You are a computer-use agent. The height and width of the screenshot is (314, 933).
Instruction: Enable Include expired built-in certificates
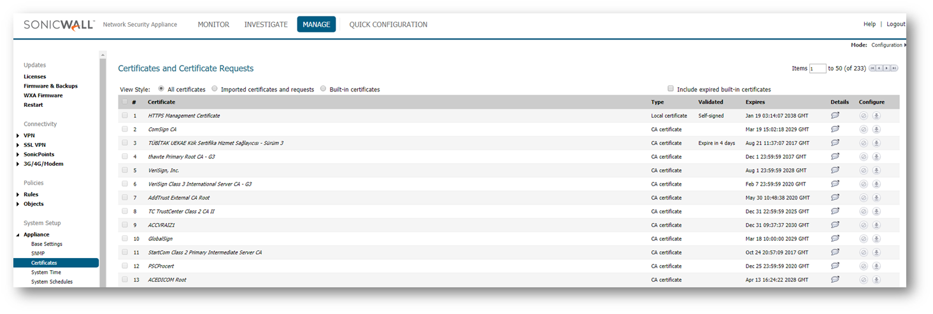point(670,89)
